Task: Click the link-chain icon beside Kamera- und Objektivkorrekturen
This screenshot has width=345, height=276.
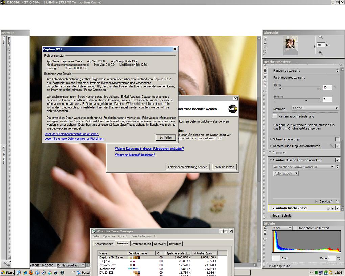Action: tap(331, 146)
